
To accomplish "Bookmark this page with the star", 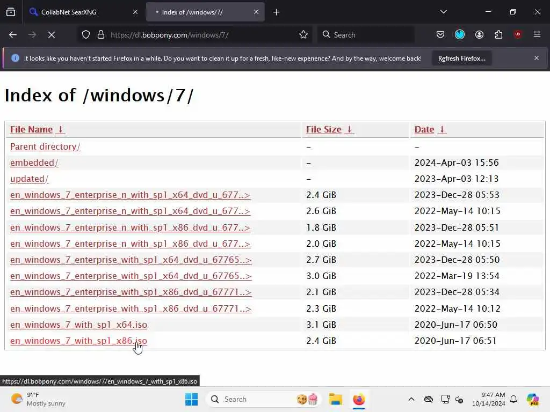I will [x=303, y=35].
